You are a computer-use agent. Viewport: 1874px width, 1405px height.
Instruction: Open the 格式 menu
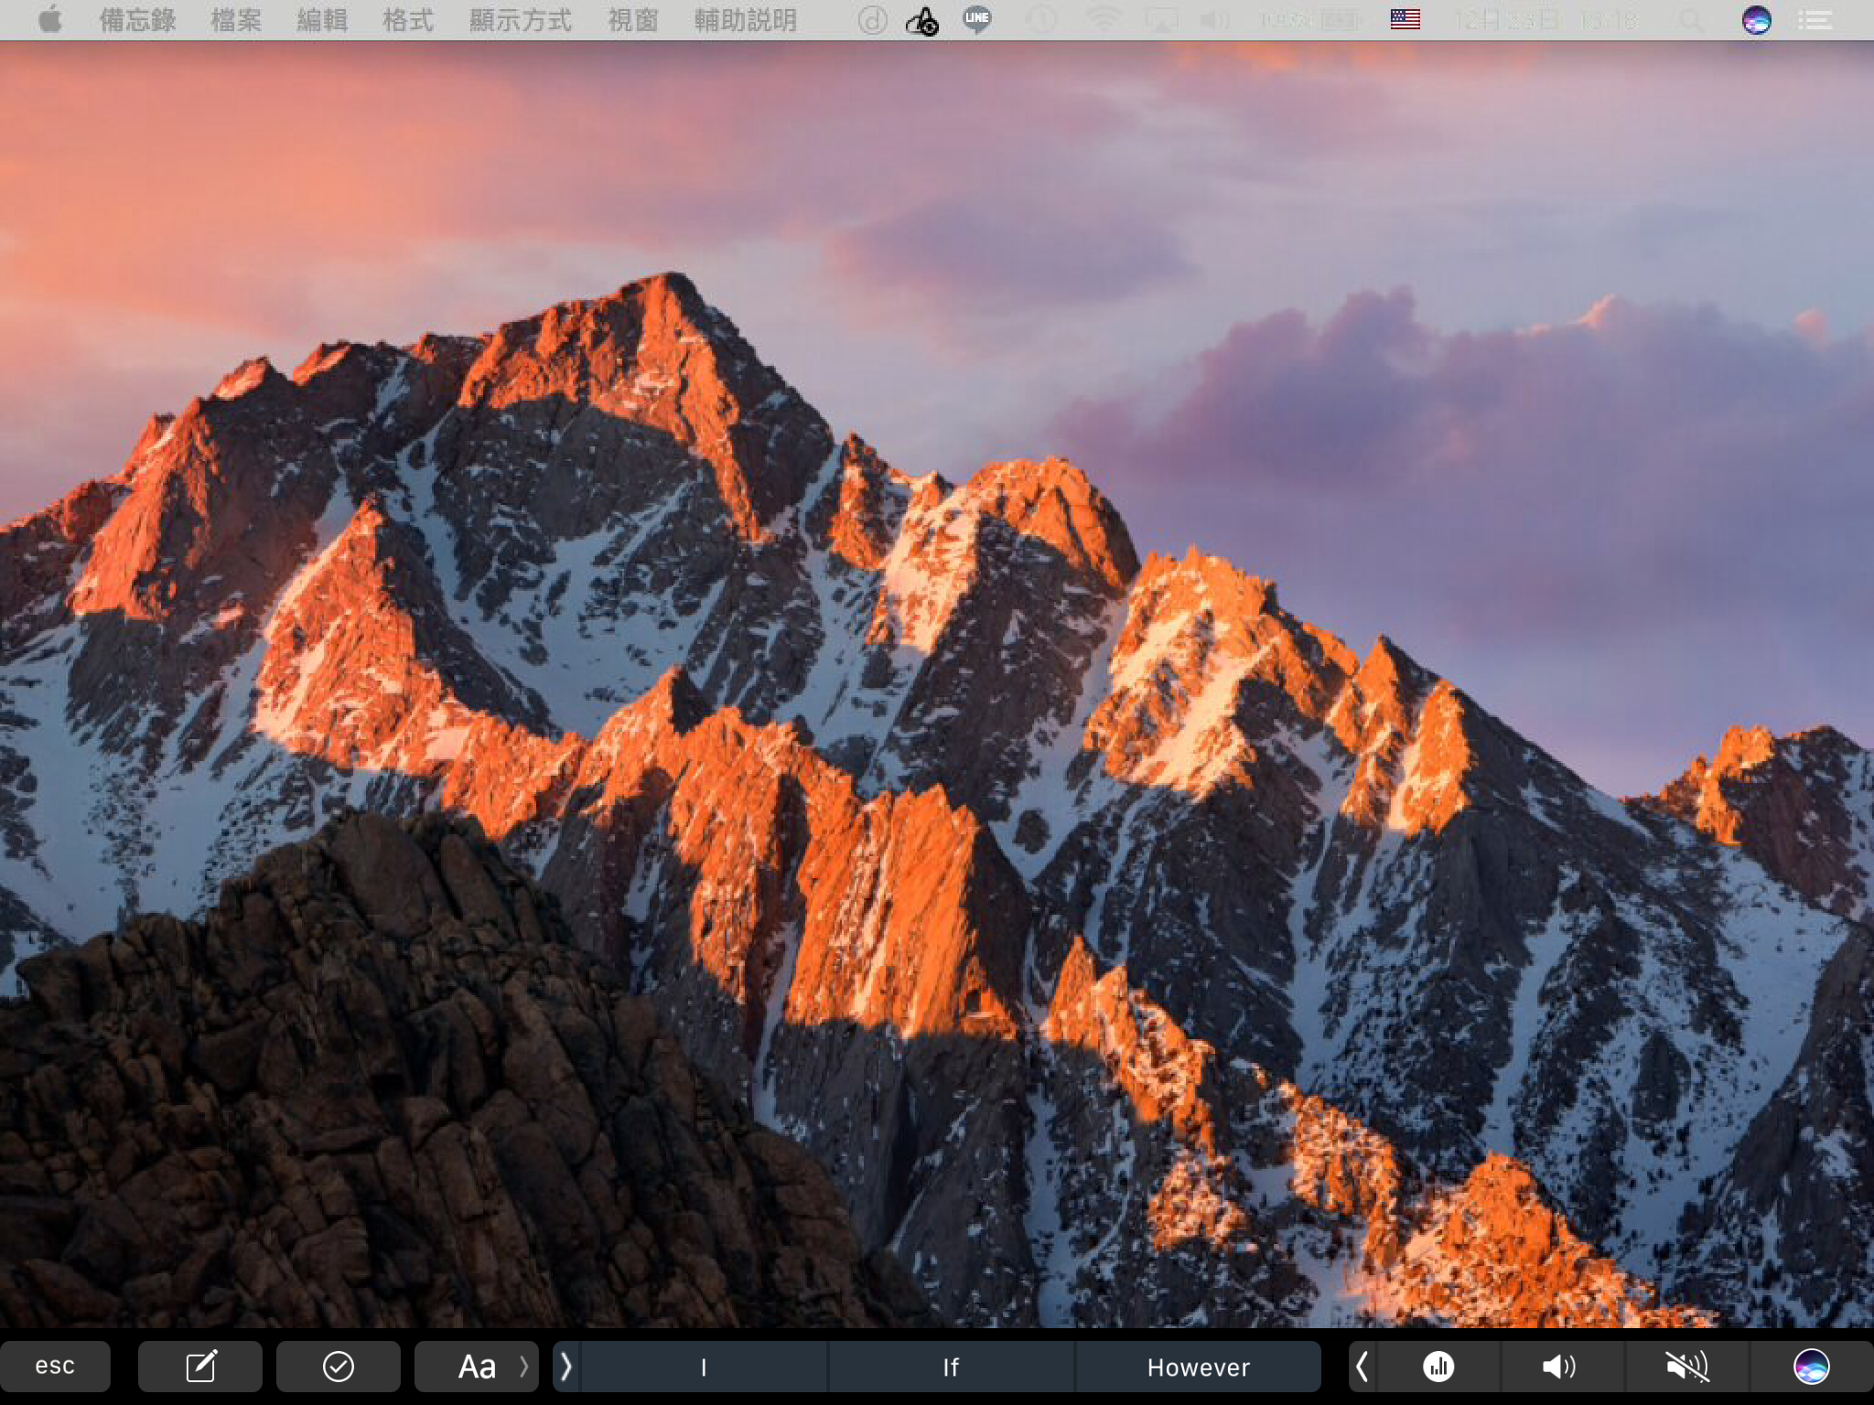tap(408, 19)
